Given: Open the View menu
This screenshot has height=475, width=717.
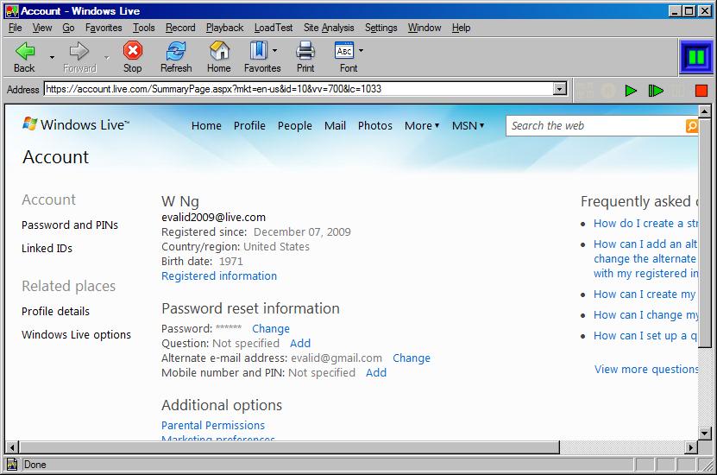Looking at the screenshot, I should [x=42, y=28].
